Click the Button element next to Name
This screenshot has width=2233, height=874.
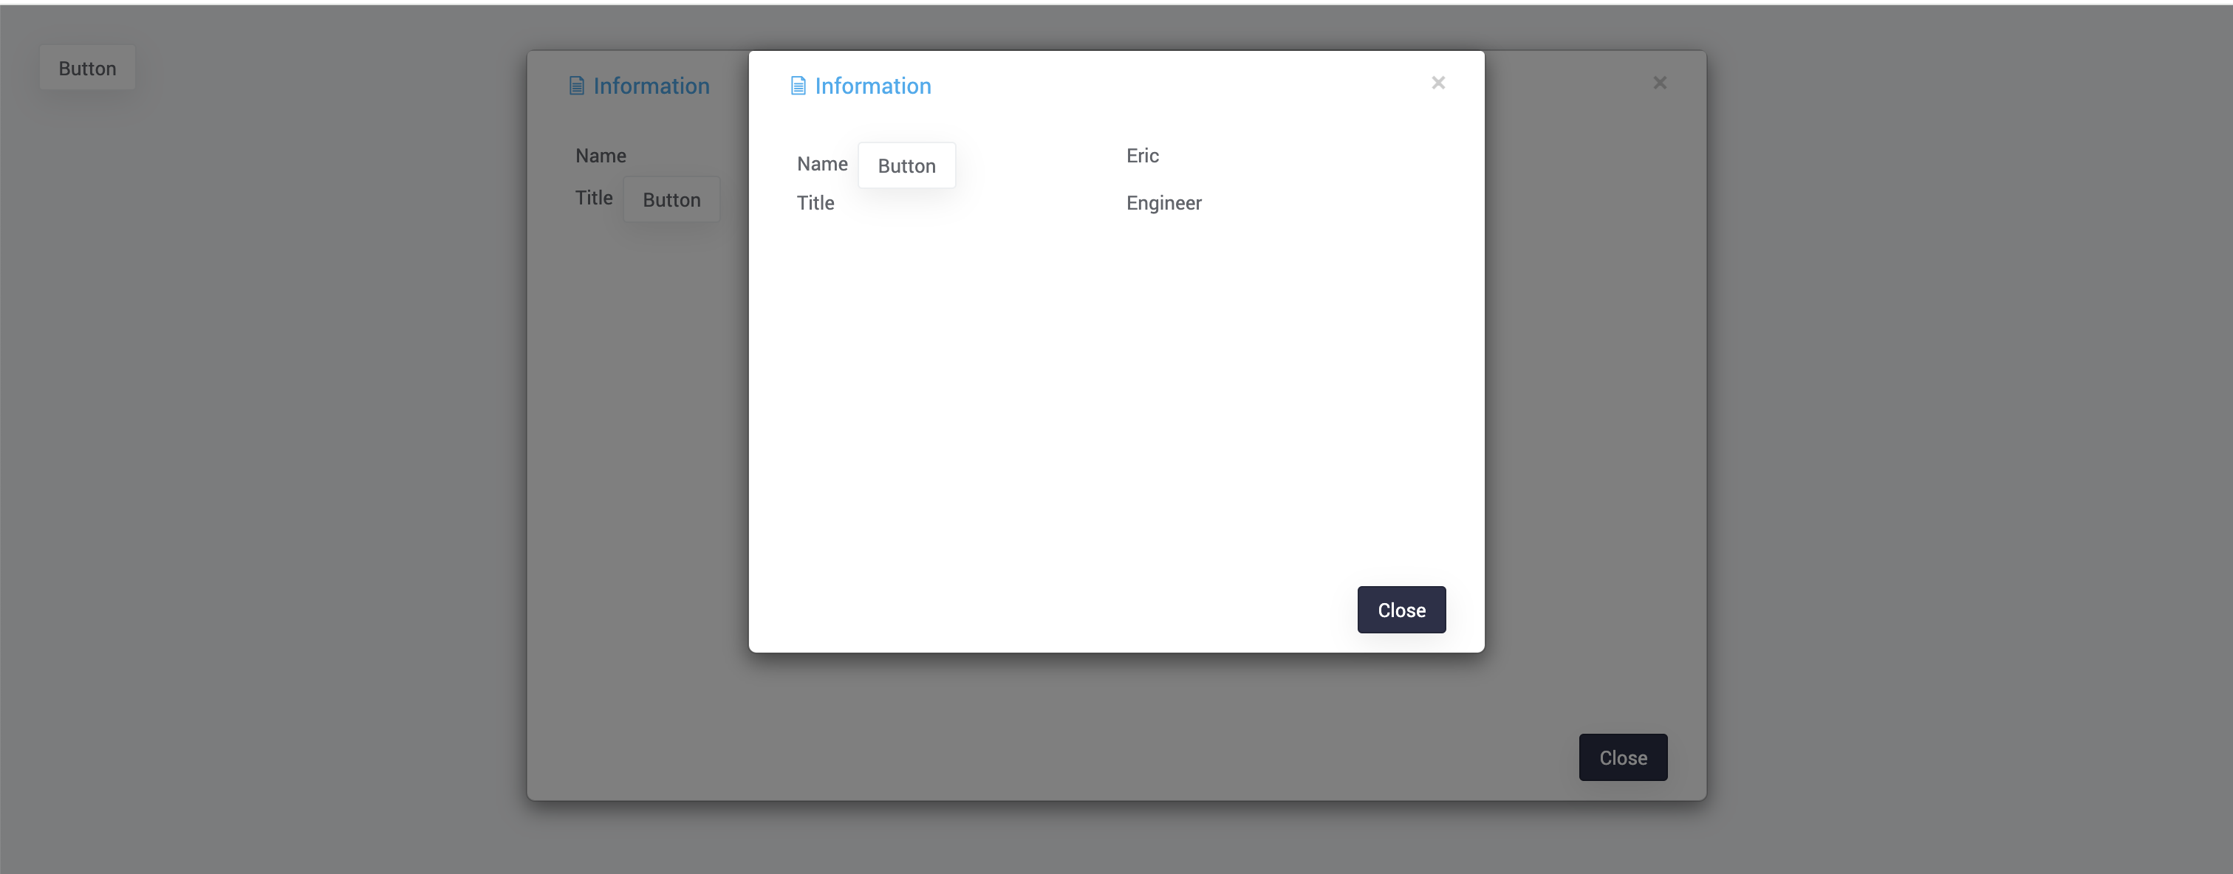click(907, 165)
